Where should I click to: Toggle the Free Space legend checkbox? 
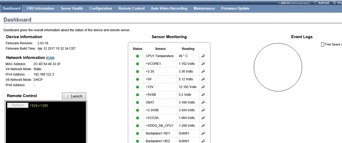(x=323, y=45)
